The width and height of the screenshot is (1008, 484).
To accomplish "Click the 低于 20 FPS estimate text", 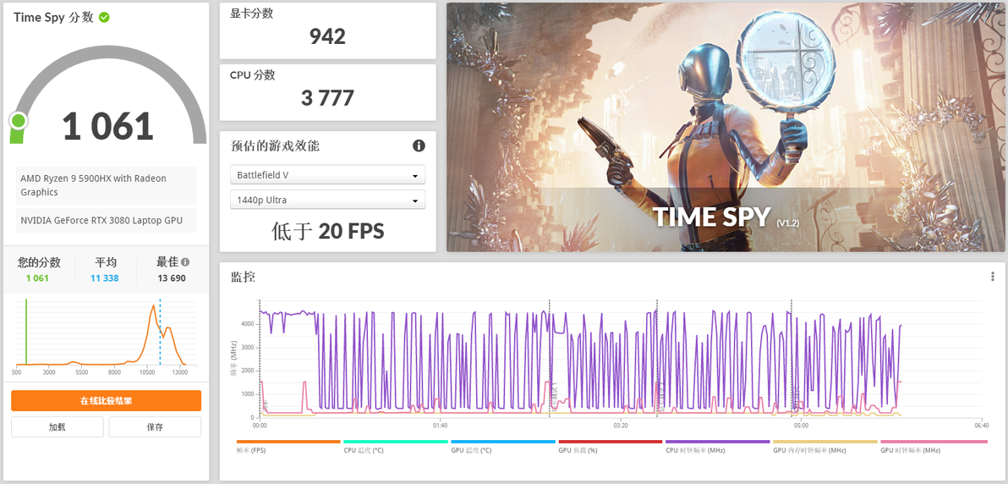I will pos(327,231).
